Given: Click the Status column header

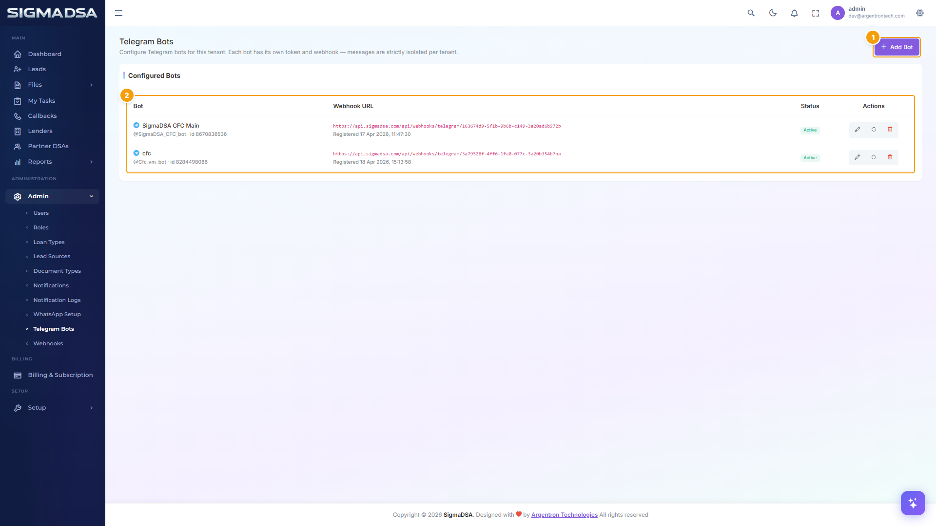Looking at the screenshot, I should coord(810,106).
